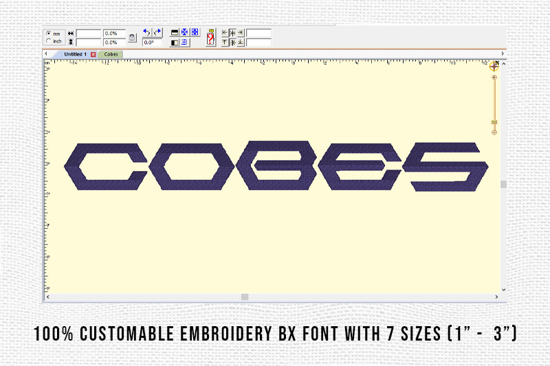This screenshot has height=366, width=550.
Task: Click the blue inward arrows icon
Action: point(184,32)
